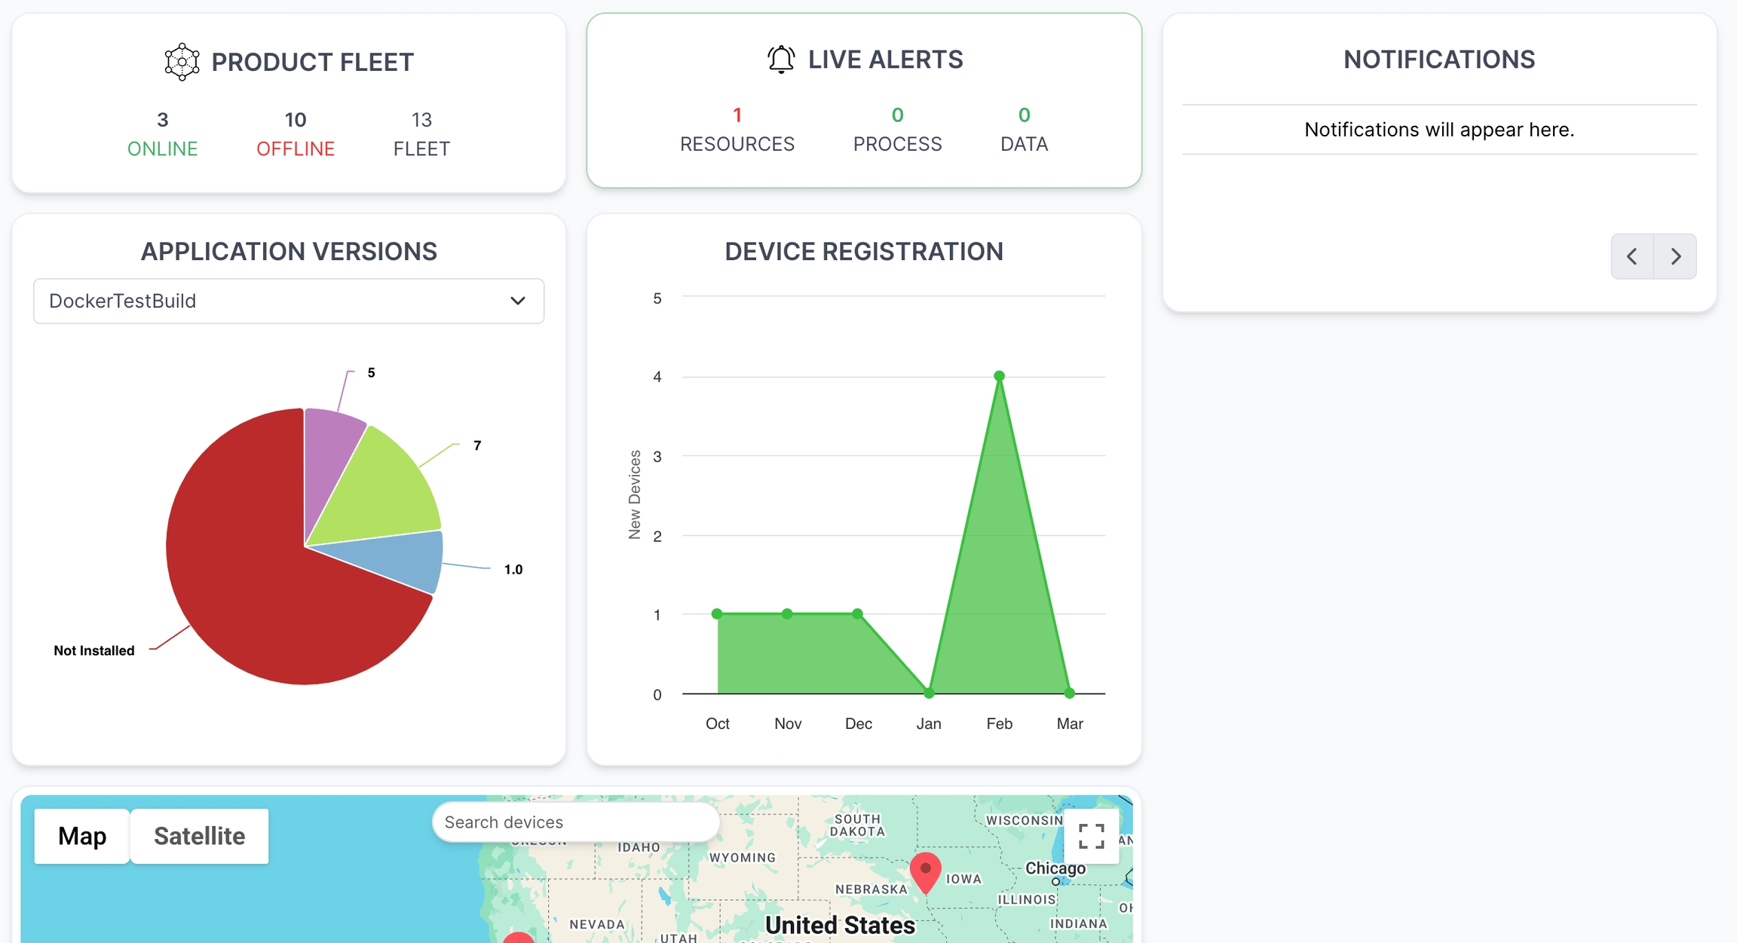The height and width of the screenshot is (943, 1737).
Task: Switch map to Satellite view
Action: 199,836
